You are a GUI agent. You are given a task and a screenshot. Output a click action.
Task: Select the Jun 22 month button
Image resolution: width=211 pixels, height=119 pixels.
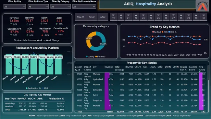92,17
